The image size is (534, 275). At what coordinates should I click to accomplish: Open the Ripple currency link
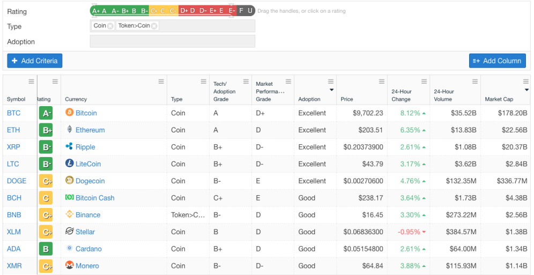tap(85, 147)
